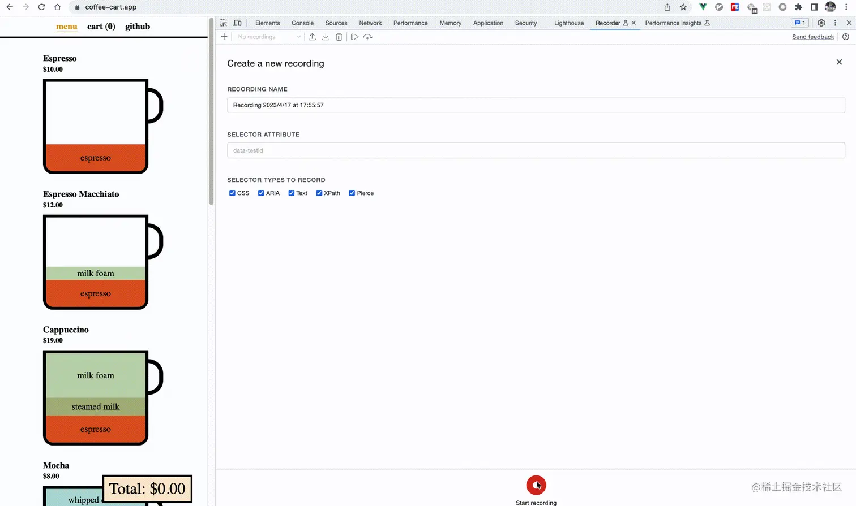Open the issues counter badge showing 1
The height and width of the screenshot is (506, 856).
click(800, 23)
